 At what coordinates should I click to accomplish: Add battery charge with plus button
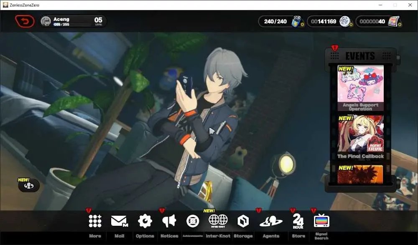(302, 25)
